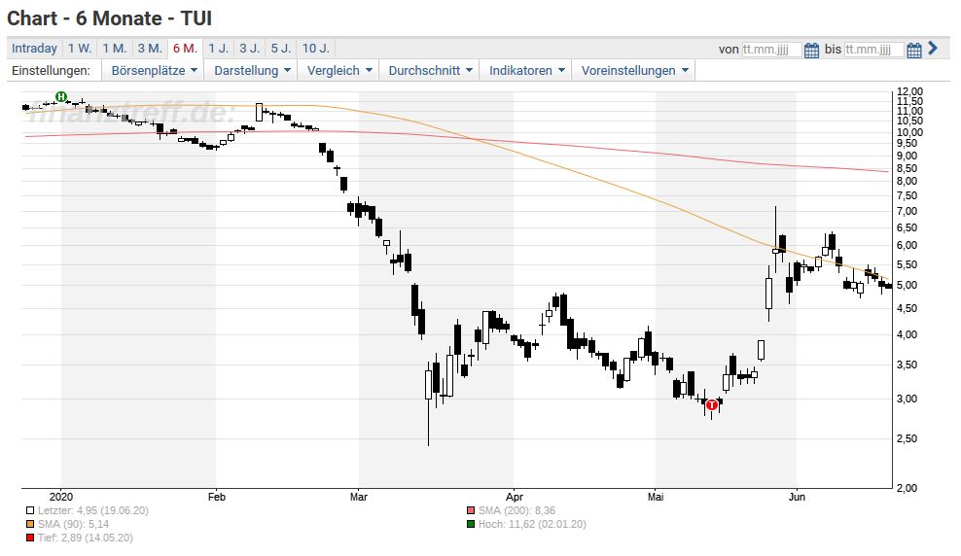
Task: Click the pink SMA (200) legend swatch
Action: point(471,510)
